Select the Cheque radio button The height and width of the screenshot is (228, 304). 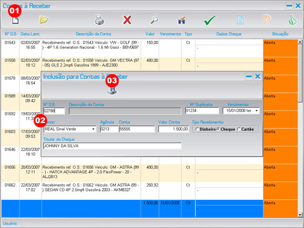[218, 129]
